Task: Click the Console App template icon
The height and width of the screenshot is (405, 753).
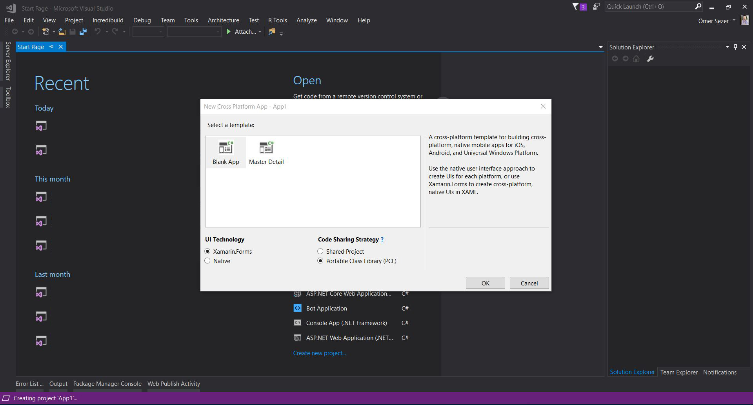Action: pyautogui.click(x=298, y=323)
